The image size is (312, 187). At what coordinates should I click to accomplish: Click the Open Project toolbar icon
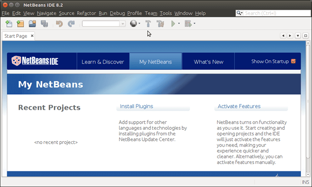(32, 24)
